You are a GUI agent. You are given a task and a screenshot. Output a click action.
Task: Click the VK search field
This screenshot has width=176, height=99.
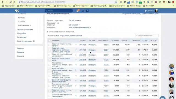click(x=59, y=11)
